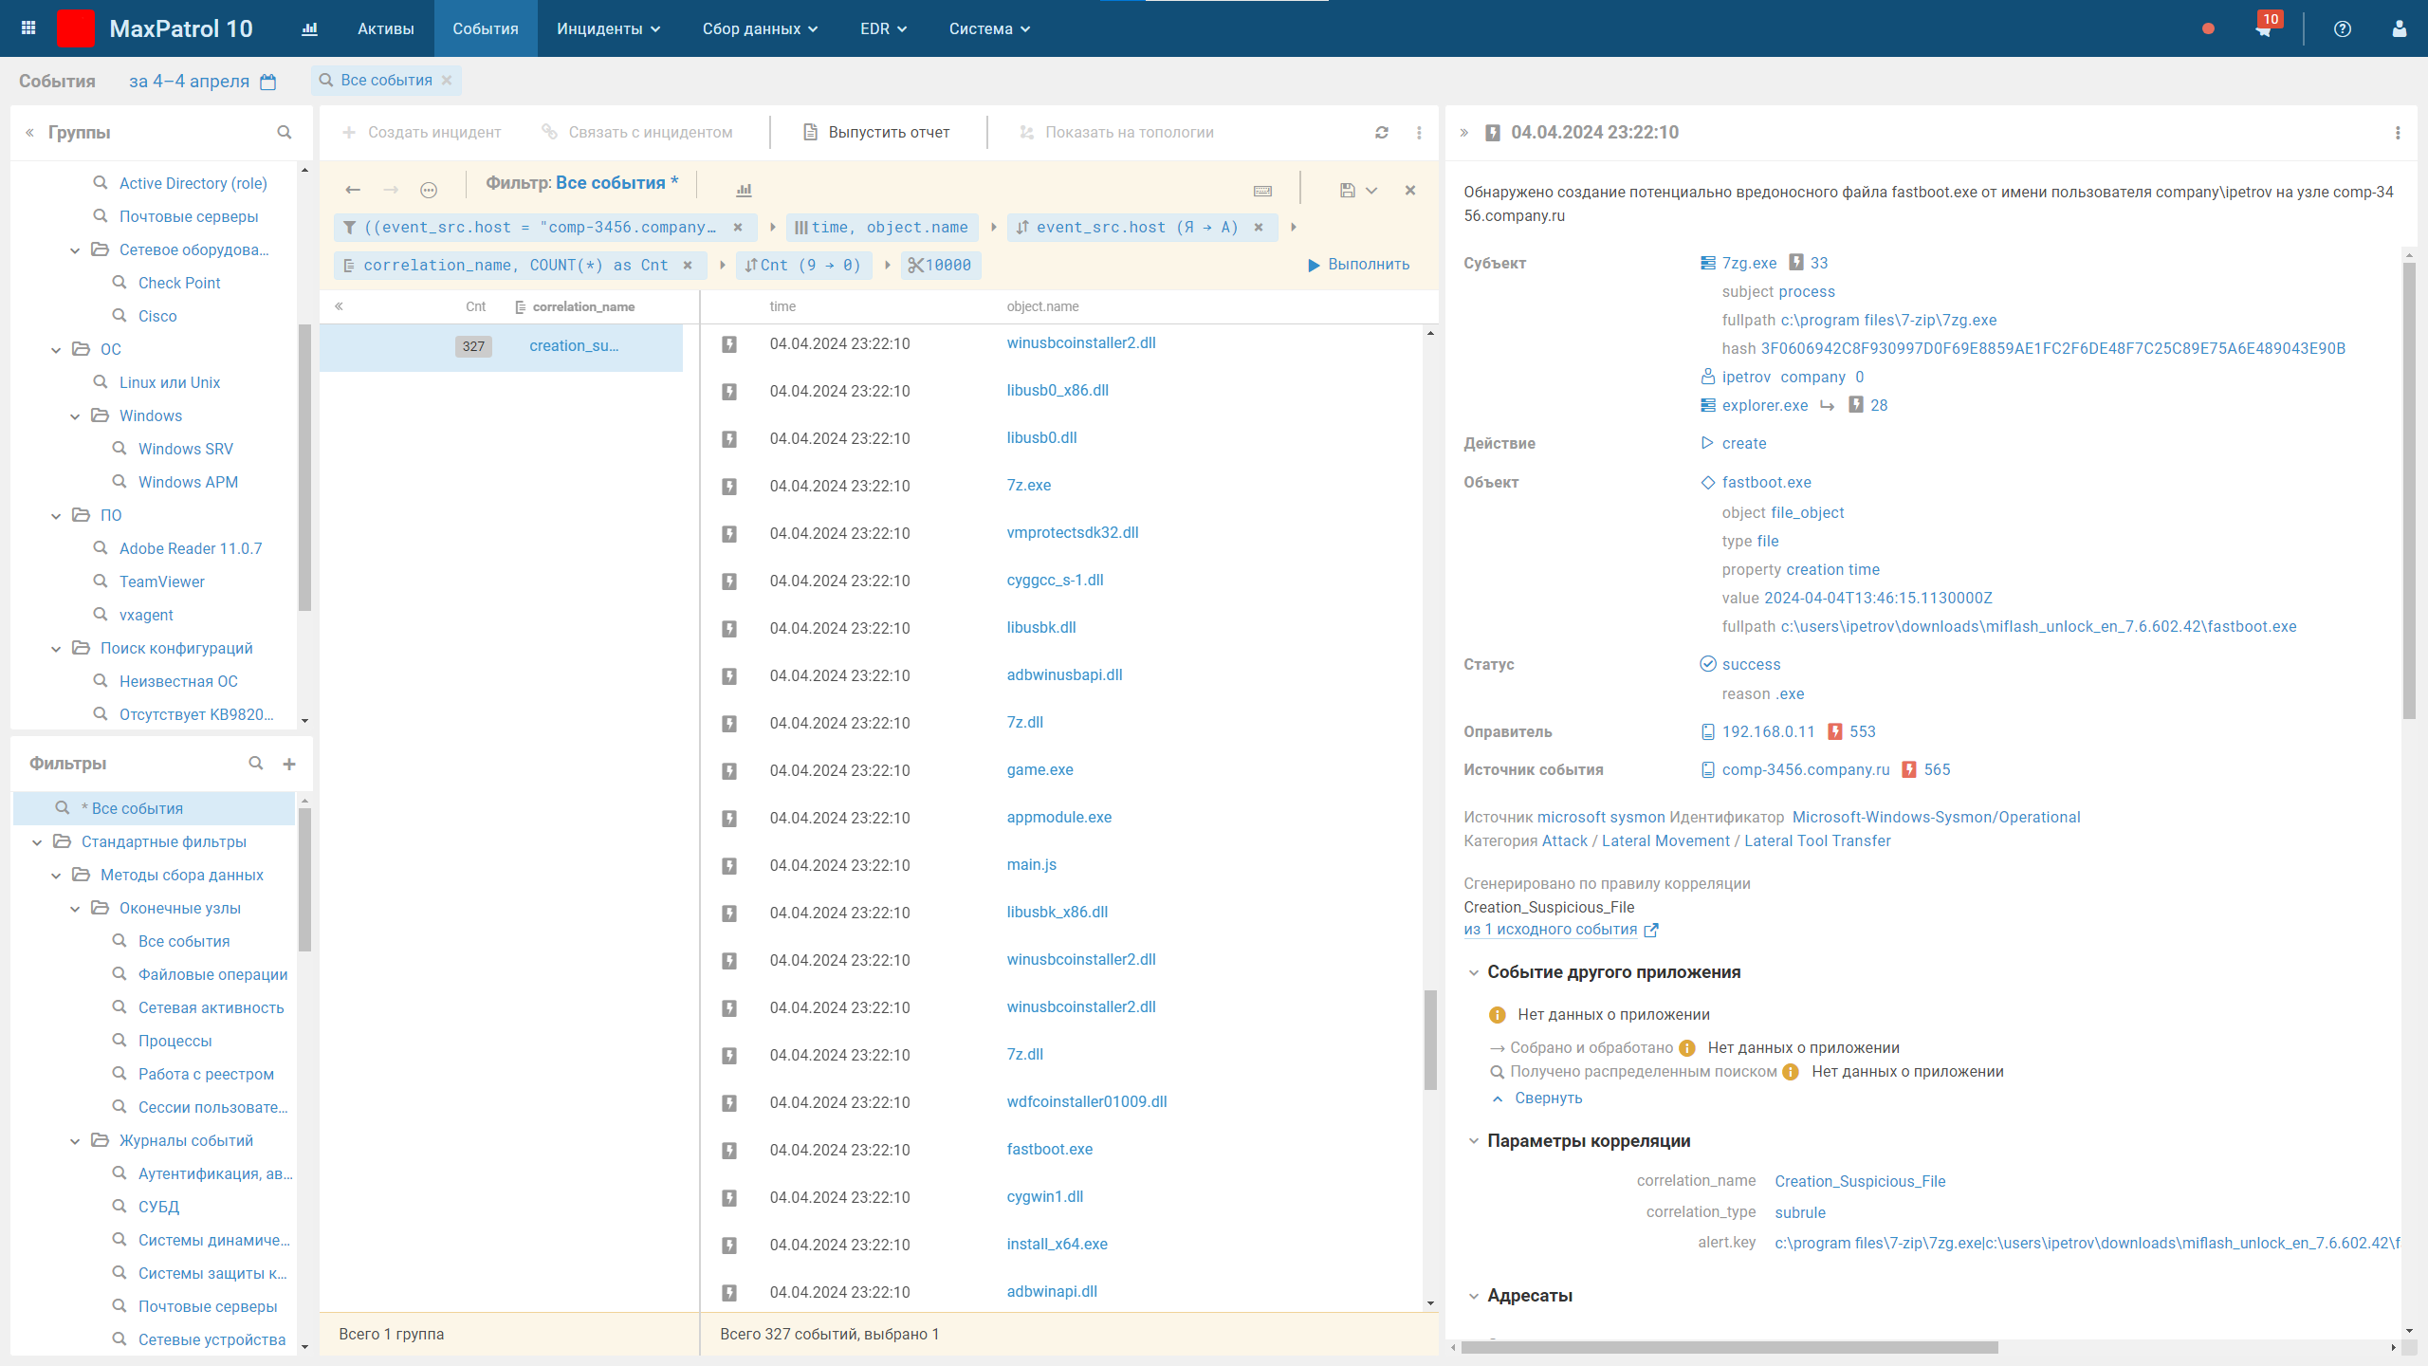The image size is (2428, 1366).
Task: Switch to the События tab
Action: tap(486, 28)
